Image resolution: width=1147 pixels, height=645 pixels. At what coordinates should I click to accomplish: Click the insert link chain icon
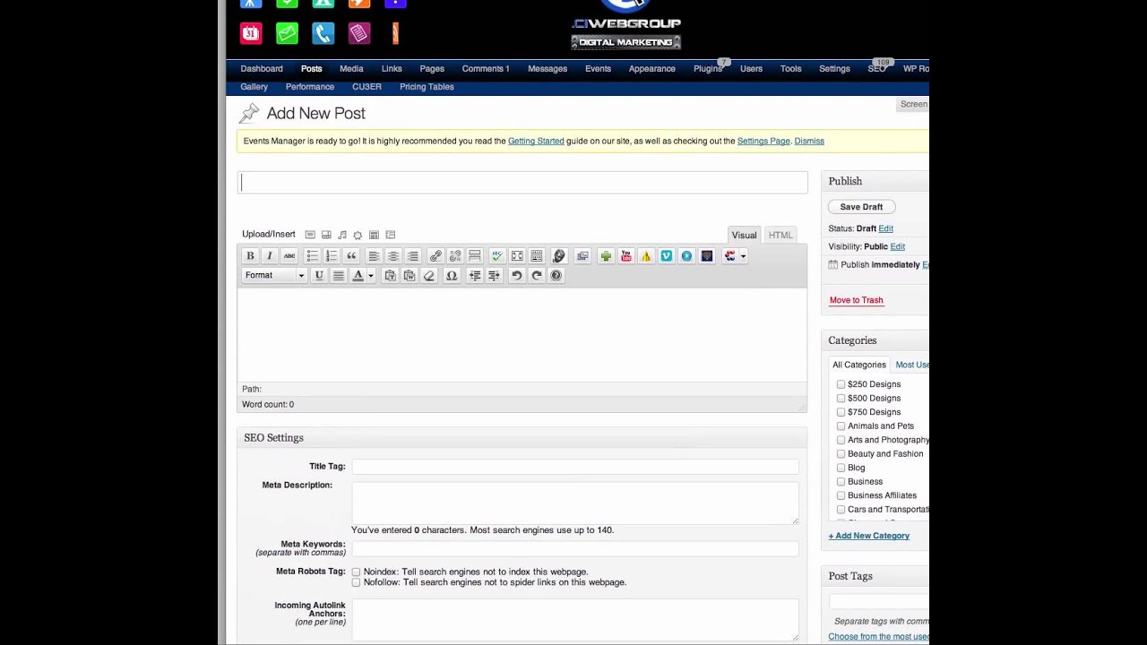point(436,256)
